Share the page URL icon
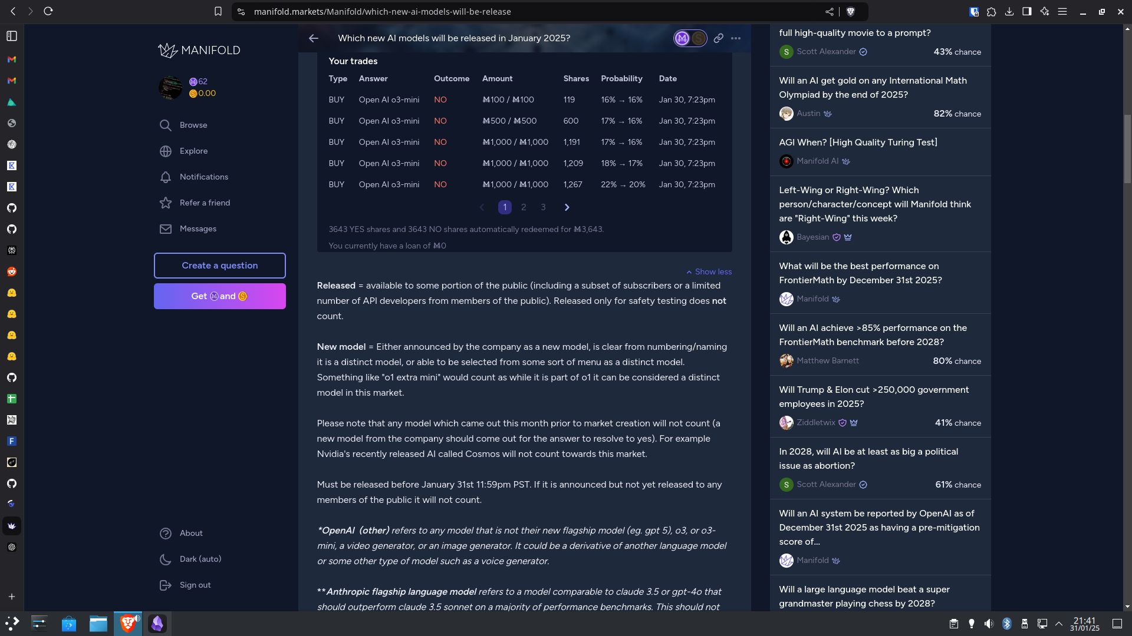 coord(830,11)
